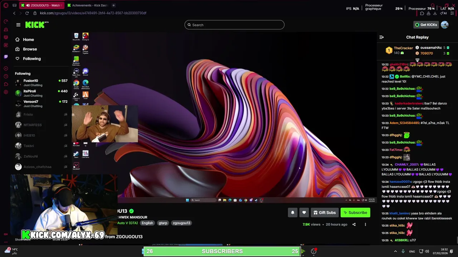458x257 pixels.
Task: Click khalil_laminn username in chat
Action: (399, 213)
